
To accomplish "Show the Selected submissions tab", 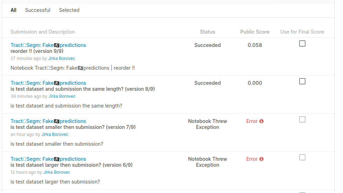I will click(69, 10).
